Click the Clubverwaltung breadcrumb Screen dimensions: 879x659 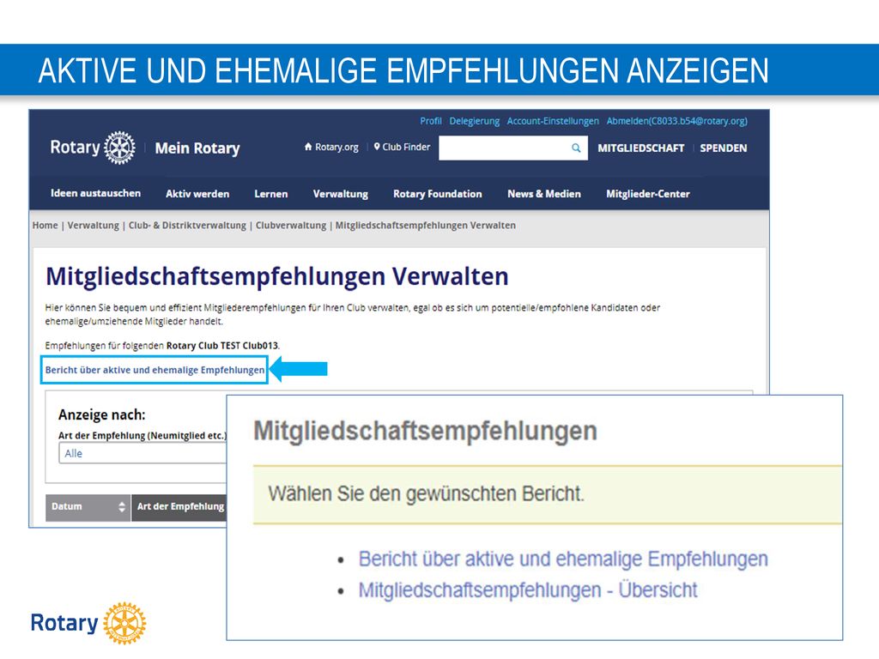coord(291,226)
